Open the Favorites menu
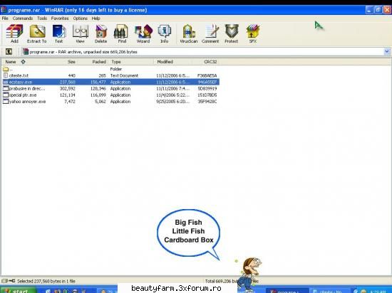392x293 pixels. [x=60, y=18]
